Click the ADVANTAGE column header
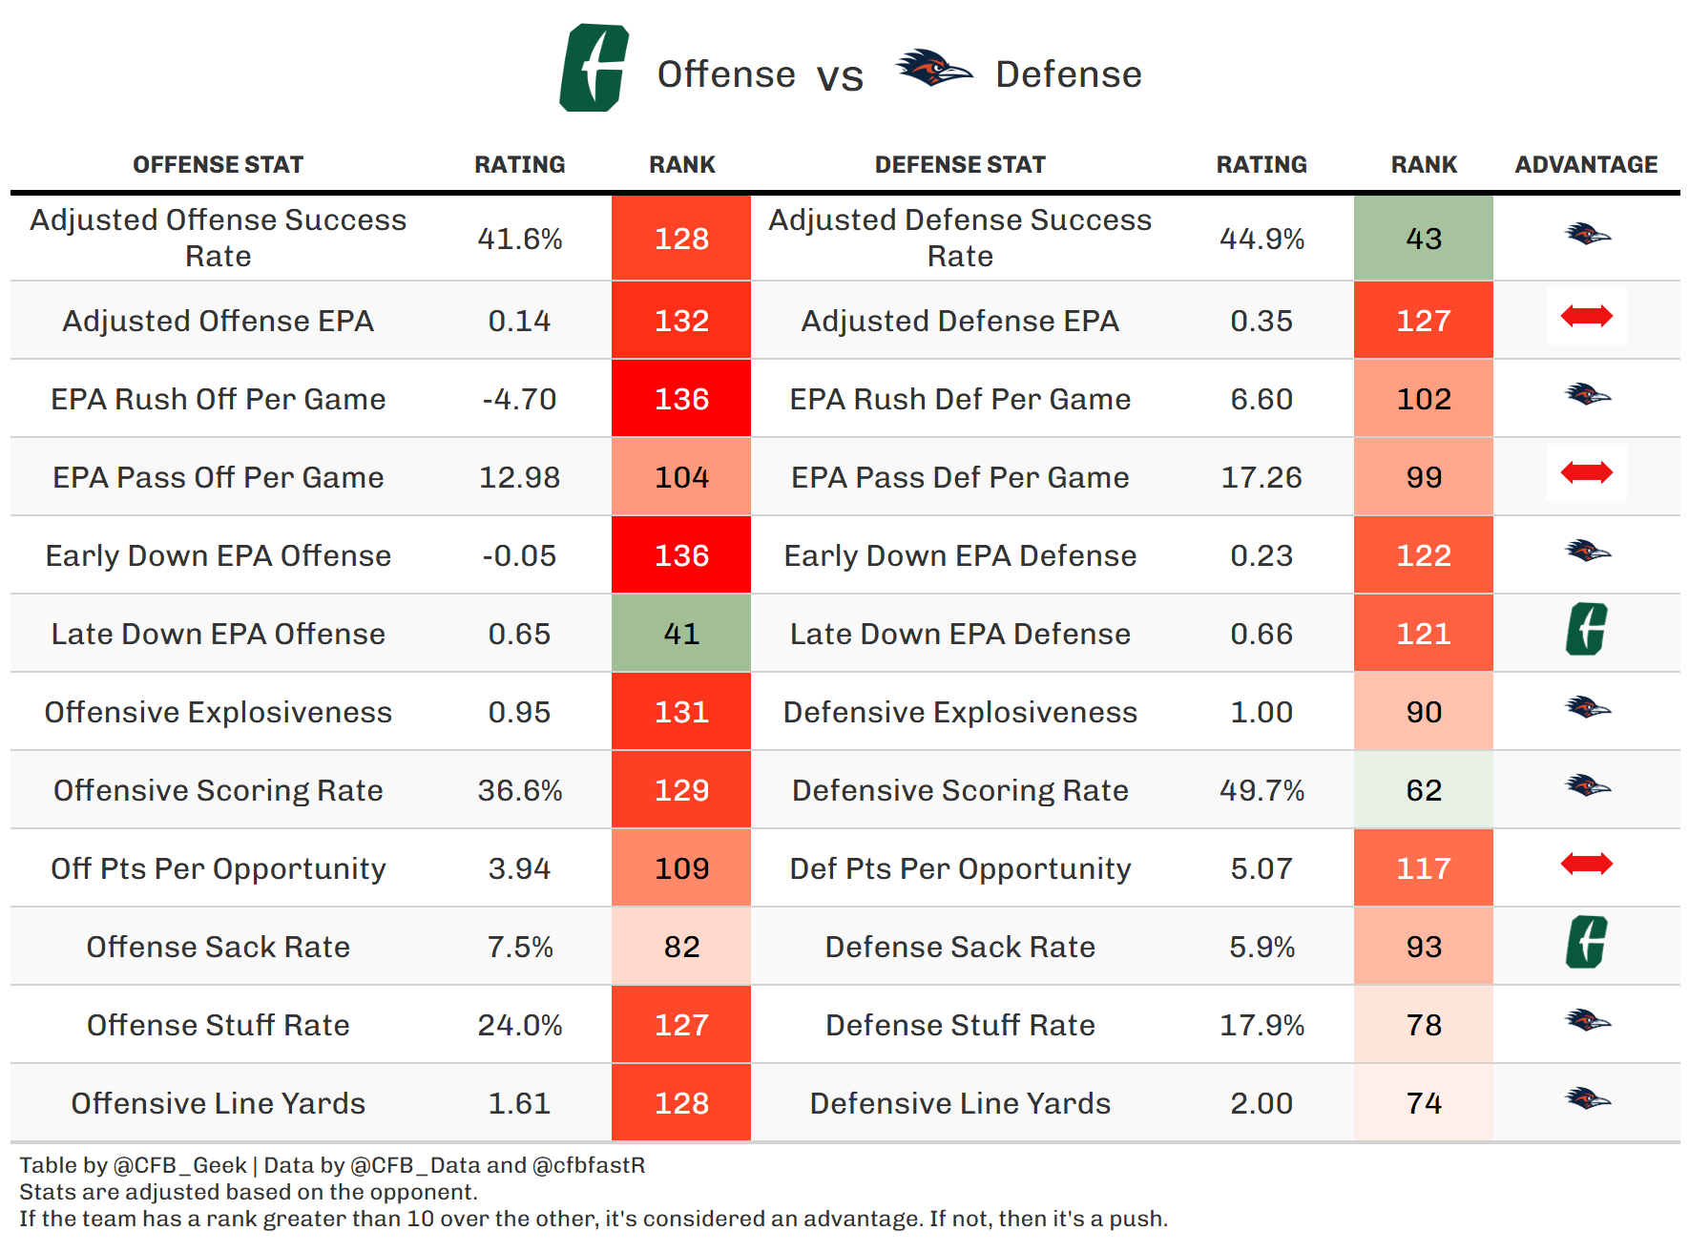This screenshot has width=1689, height=1252. click(x=1586, y=165)
